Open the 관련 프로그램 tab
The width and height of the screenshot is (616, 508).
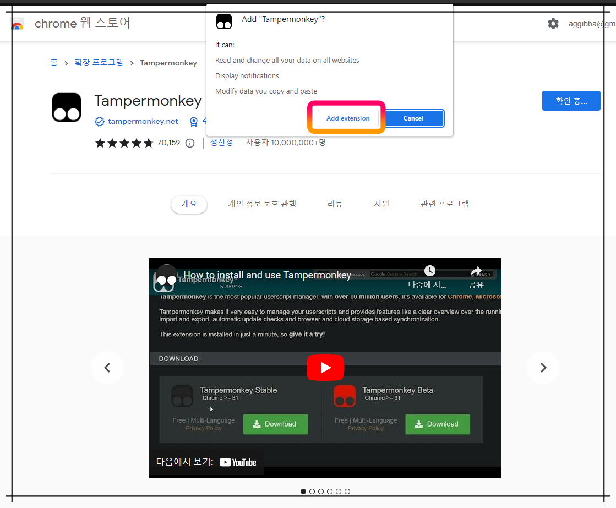tap(445, 204)
